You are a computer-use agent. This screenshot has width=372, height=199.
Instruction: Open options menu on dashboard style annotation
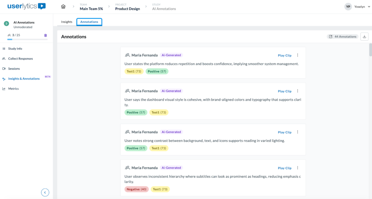point(298,91)
